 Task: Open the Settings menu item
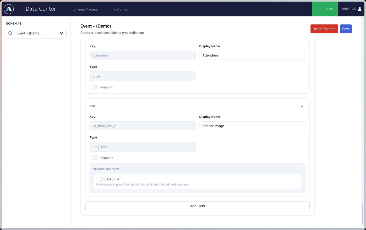121,9
